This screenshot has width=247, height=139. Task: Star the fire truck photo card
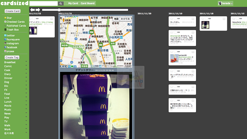click(171, 52)
